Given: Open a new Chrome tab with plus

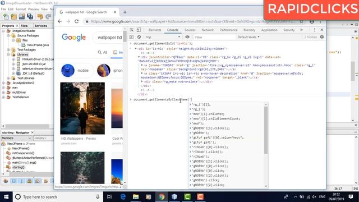Looking at the screenshot, I should [125, 12].
